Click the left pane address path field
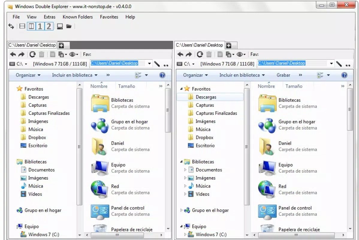Screen dimensions: 359x240 pyautogui.click(x=118, y=63)
